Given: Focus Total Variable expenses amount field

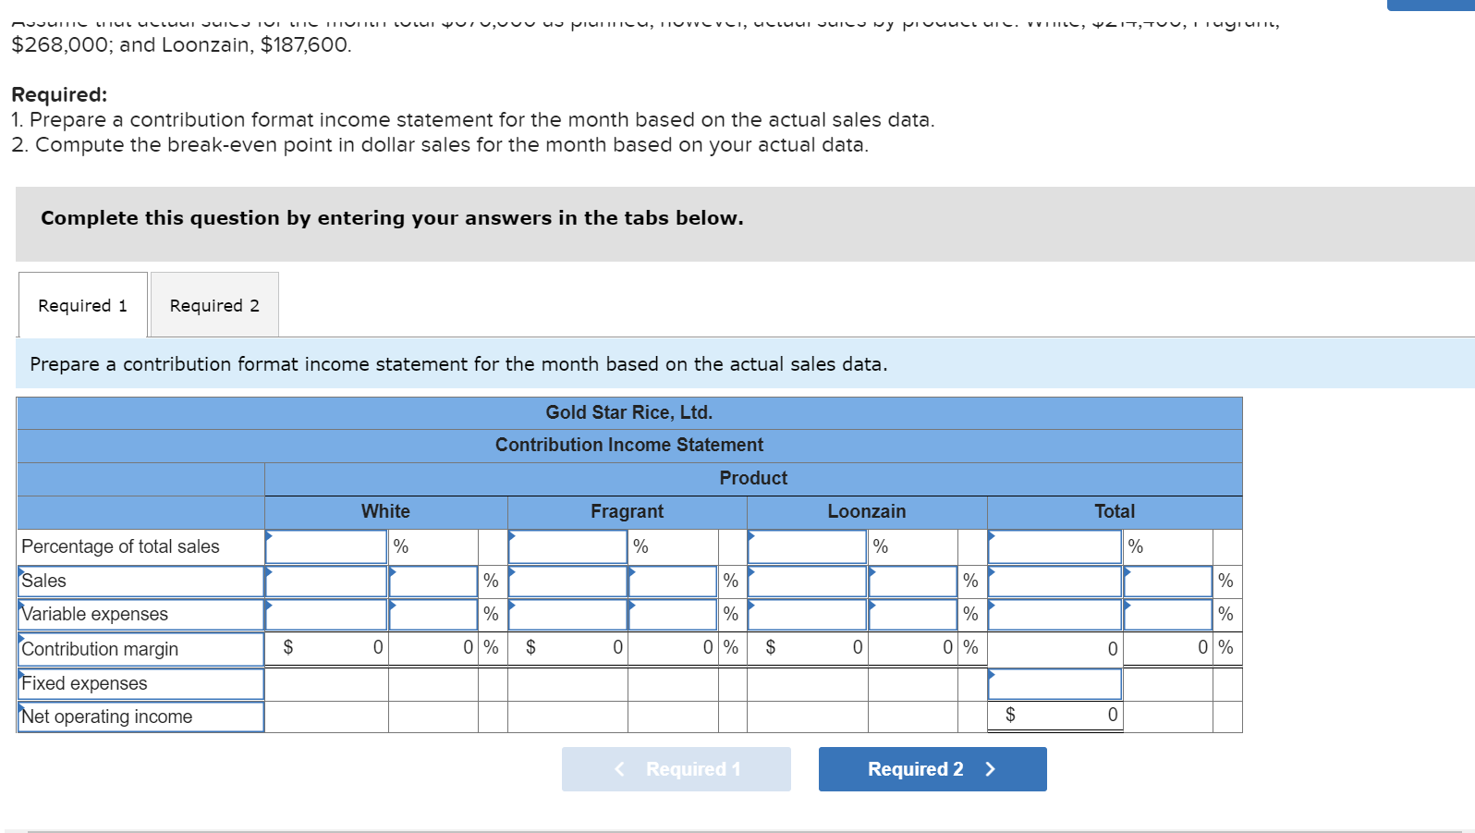Looking at the screenshot, I should tap(1054, 615).
